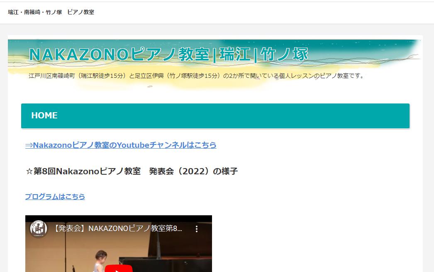Screen dimensions: 434x272
Task: Click the ☆ star symbol before 第8回
Action: (29, 171)
